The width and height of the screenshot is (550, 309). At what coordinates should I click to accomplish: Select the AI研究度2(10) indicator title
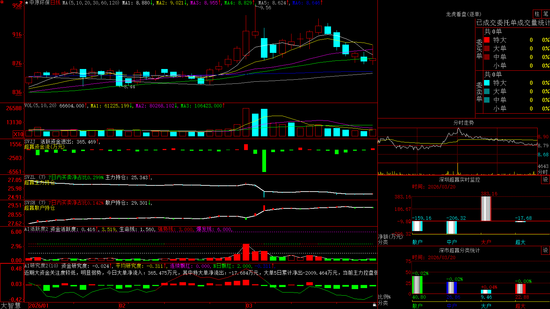point(41,266)
